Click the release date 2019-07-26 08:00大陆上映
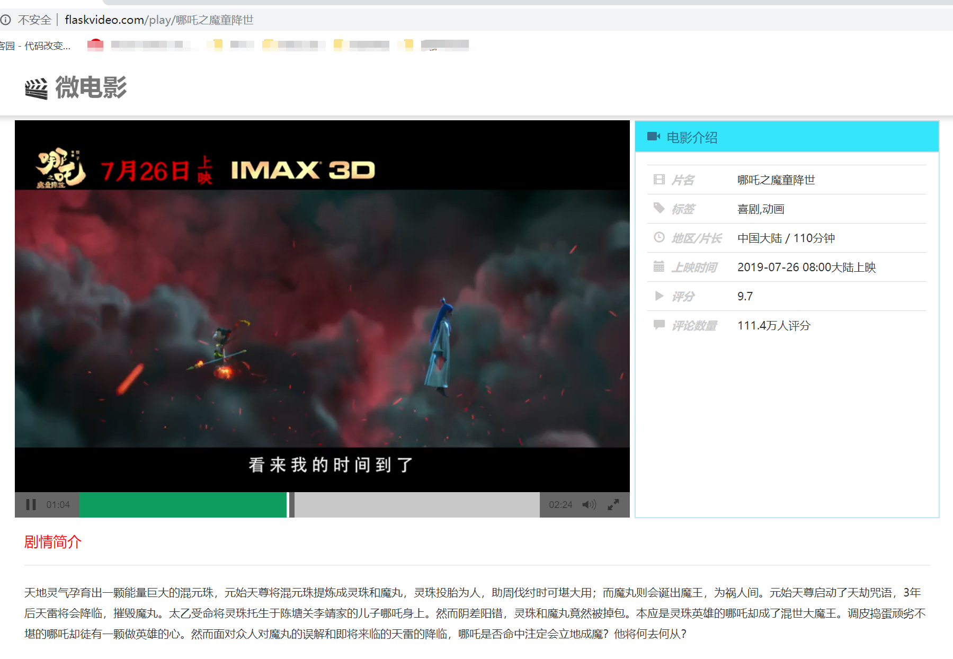This screenshot has height=659, width=953. (807, 268)
